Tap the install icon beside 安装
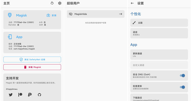The image size is (191, 101). (48, 15)
